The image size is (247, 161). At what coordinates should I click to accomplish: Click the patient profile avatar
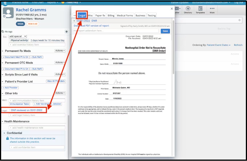click(8, 13)
